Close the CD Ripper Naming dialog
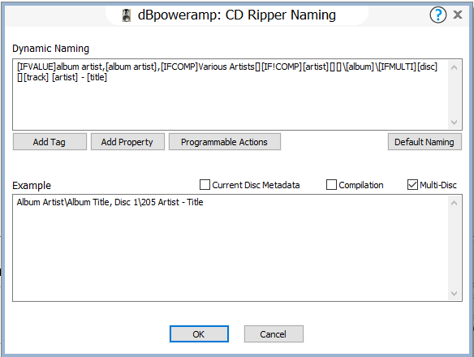The height and width of the screenshot is (357, 474). tap(458, 15)
